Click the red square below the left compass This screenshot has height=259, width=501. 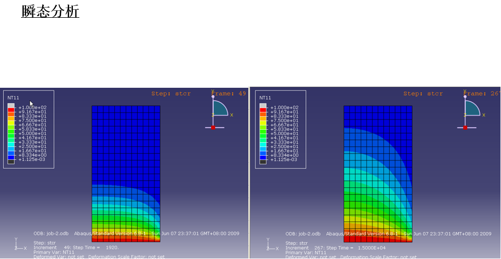point(213,128)
